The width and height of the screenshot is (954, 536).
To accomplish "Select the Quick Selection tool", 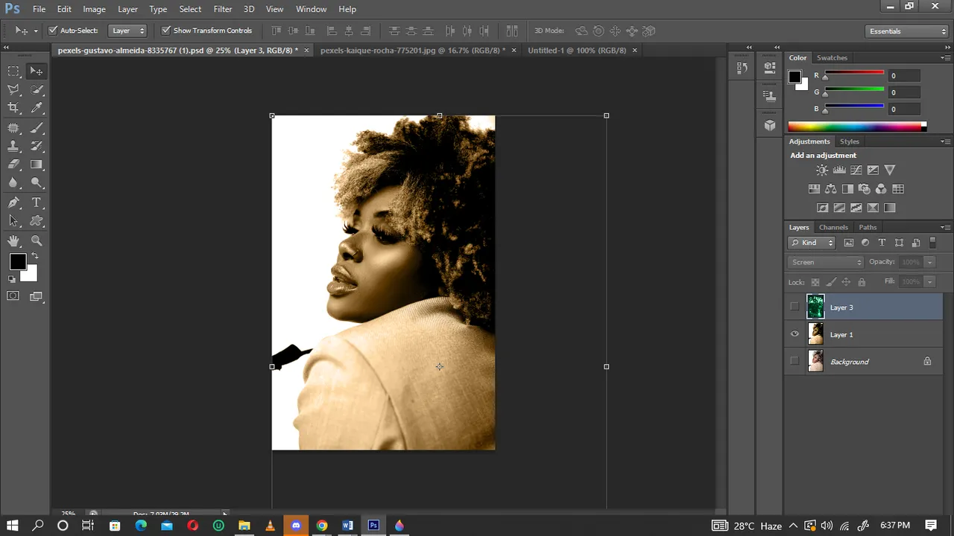I will coord(37,89).
